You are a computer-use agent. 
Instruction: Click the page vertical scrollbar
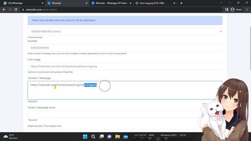[x=250, y=48]
